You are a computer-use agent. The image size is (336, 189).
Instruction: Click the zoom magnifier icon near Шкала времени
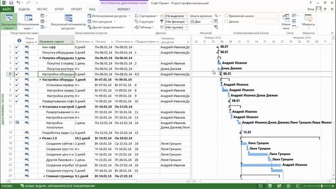click(216, 16)
